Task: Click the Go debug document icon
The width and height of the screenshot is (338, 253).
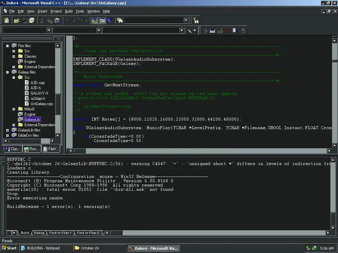Action: [x=235, y=30]
